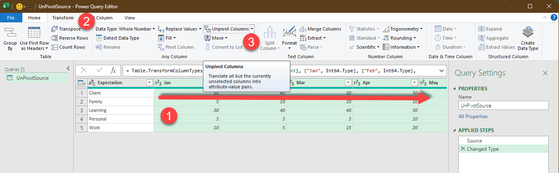Click Create Data Type icon
Viewport: 559px width, 173px height.
(528, 39)
